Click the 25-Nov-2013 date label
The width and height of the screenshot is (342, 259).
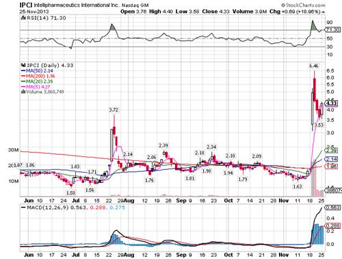(x=34, y=12)
